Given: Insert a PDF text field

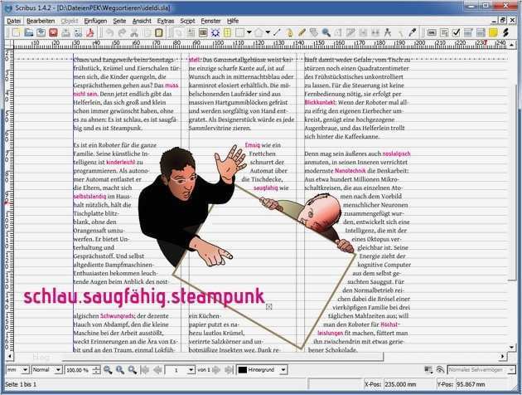Looking at the screenshot, I should point(444,32).
